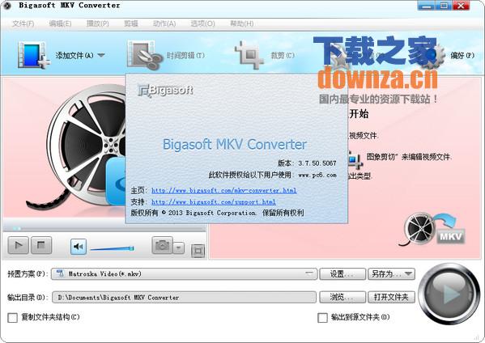Open the support.html link
The width and height of the screenshot is (485, 343).
tap(214, 202)
